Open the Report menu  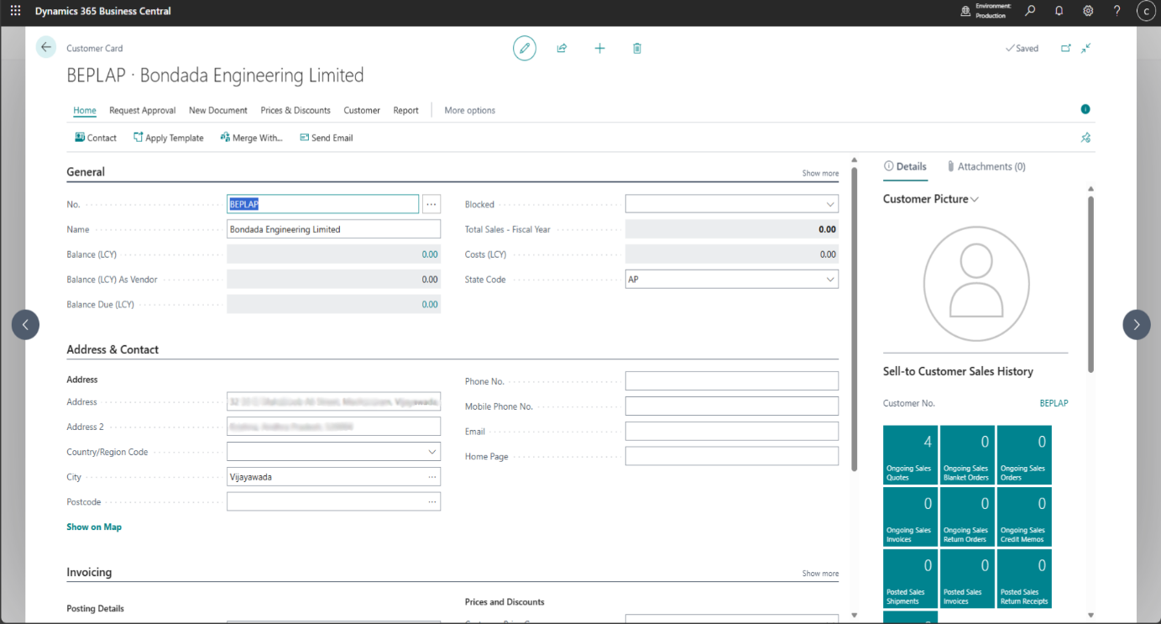pyautogui.click(x=405, y=110)
